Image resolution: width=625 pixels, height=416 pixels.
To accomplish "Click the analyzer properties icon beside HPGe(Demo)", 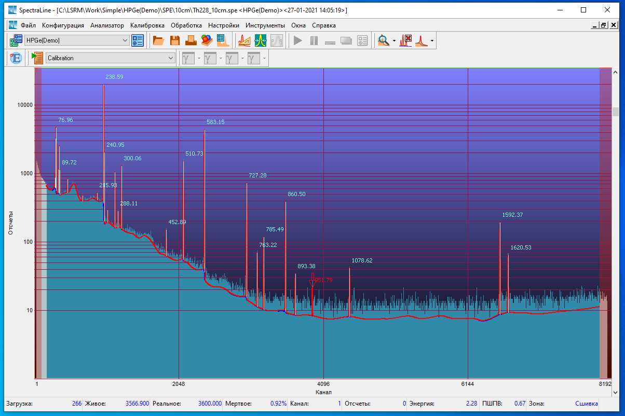I will point(138,40).
